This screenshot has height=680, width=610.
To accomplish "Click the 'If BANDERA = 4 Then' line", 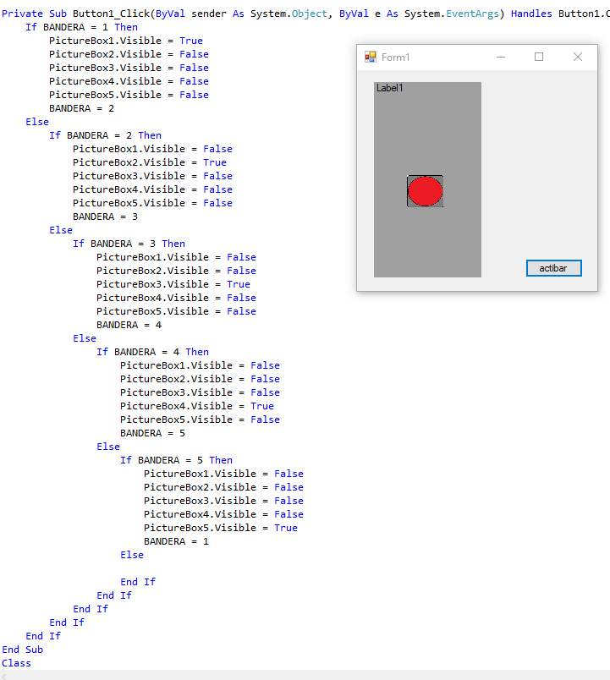I will click(x=153, y=352).
